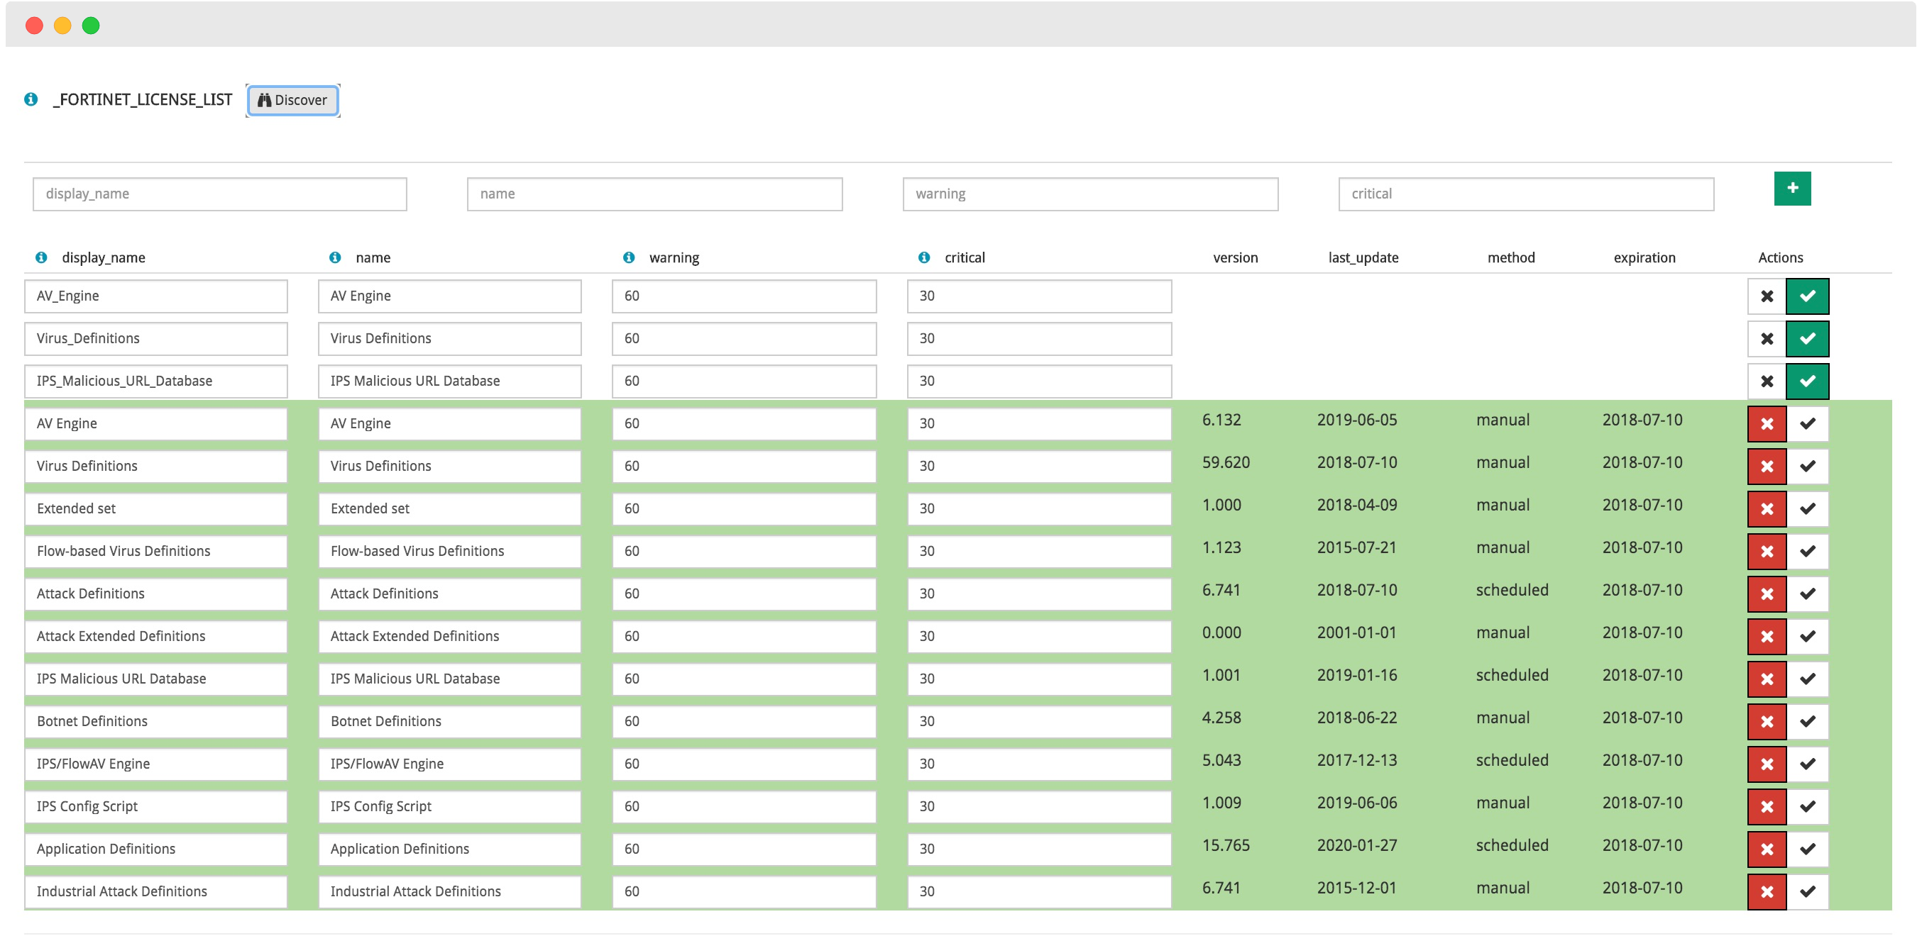Click red X on Virus Definitions 59.620 row
The image size is (1922, 936).
coord(1767,466)
